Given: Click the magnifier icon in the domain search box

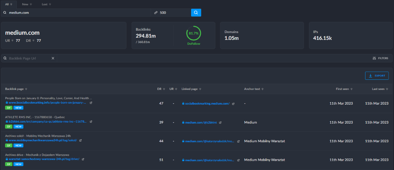Looking at the screenshot, I should [x=5, y=12].
